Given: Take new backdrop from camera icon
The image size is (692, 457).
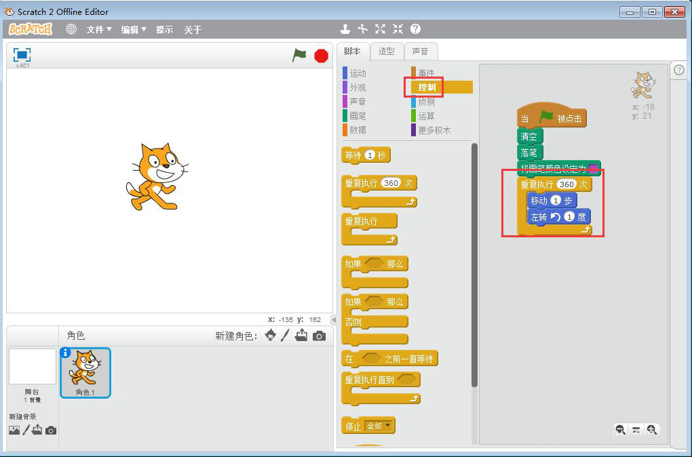Looking at the screenshot, I should click(51, 430).
